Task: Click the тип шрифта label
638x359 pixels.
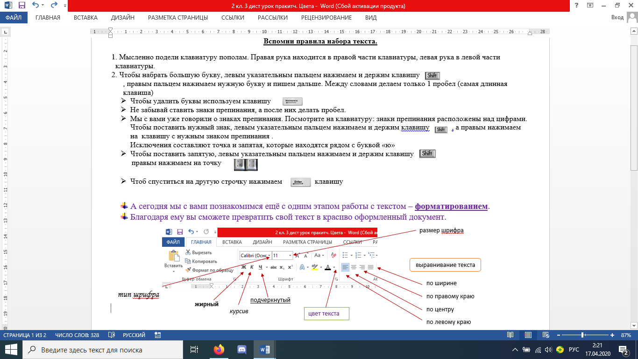Action: 139,294
